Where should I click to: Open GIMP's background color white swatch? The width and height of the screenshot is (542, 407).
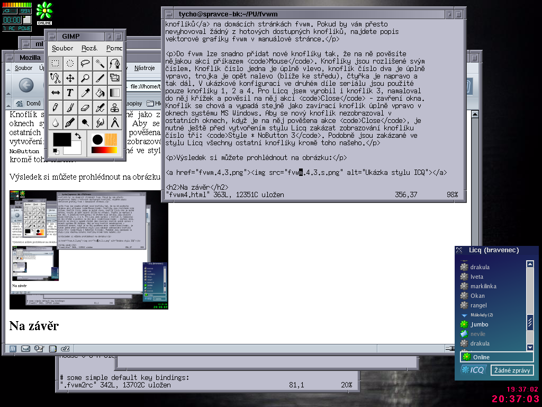click(75, 149)
